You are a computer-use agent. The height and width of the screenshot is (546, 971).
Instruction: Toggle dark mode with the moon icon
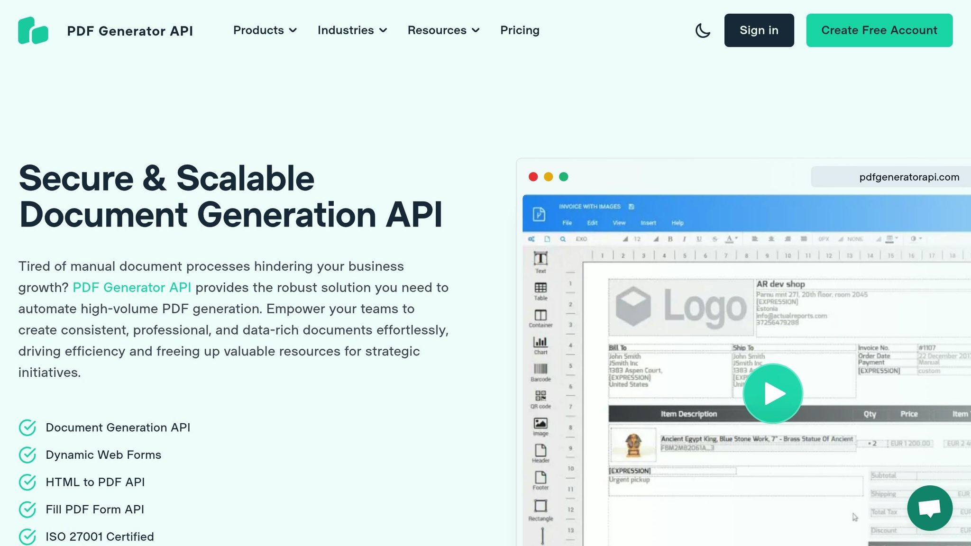point(703,30)
